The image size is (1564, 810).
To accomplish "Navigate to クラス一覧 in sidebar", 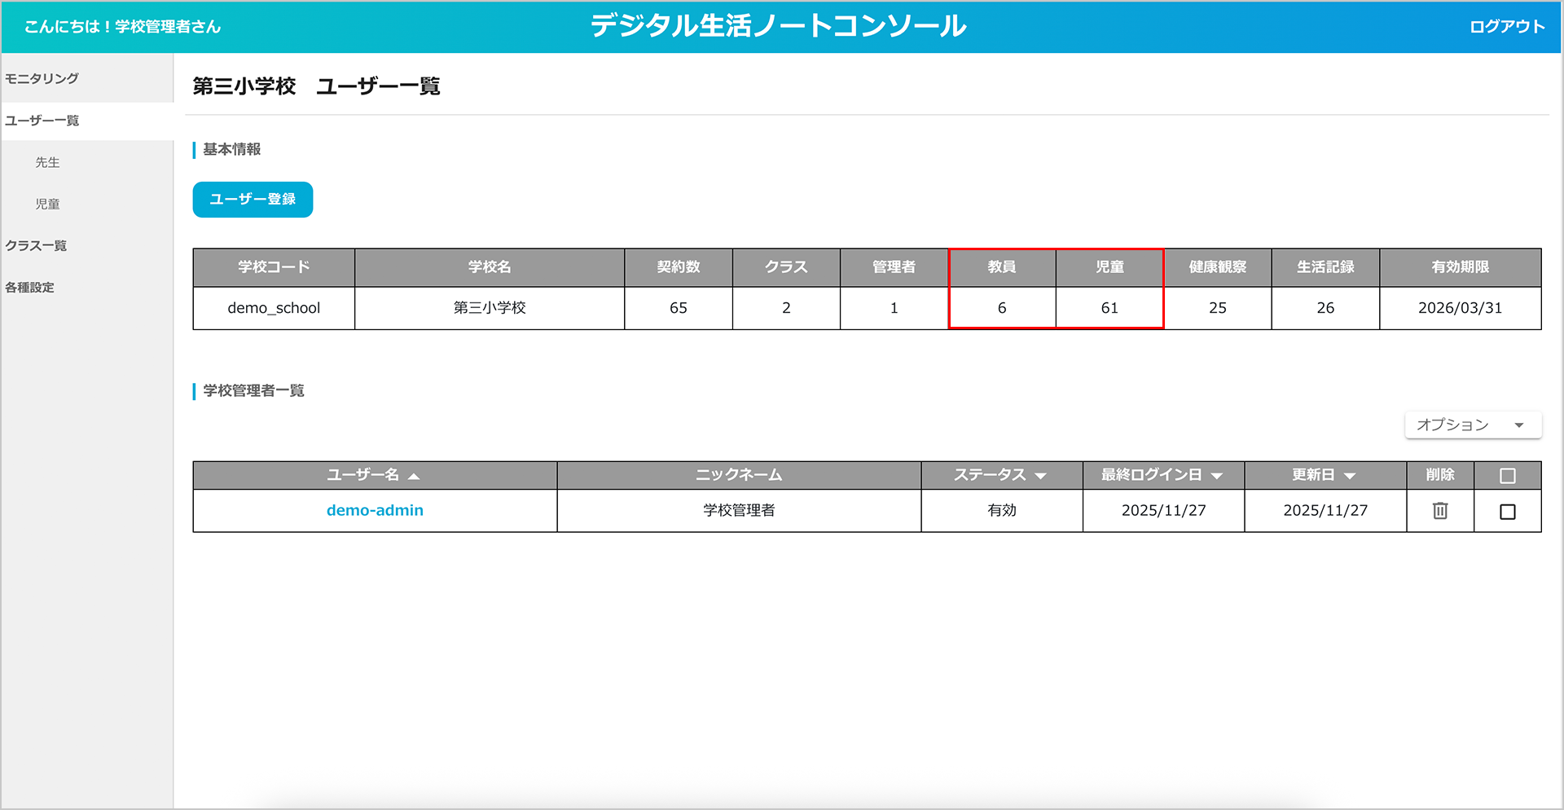I will 36,245.
